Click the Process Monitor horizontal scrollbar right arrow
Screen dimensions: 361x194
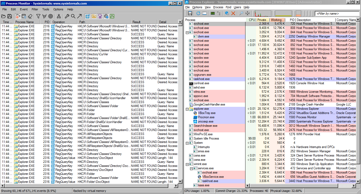[176, 185]
